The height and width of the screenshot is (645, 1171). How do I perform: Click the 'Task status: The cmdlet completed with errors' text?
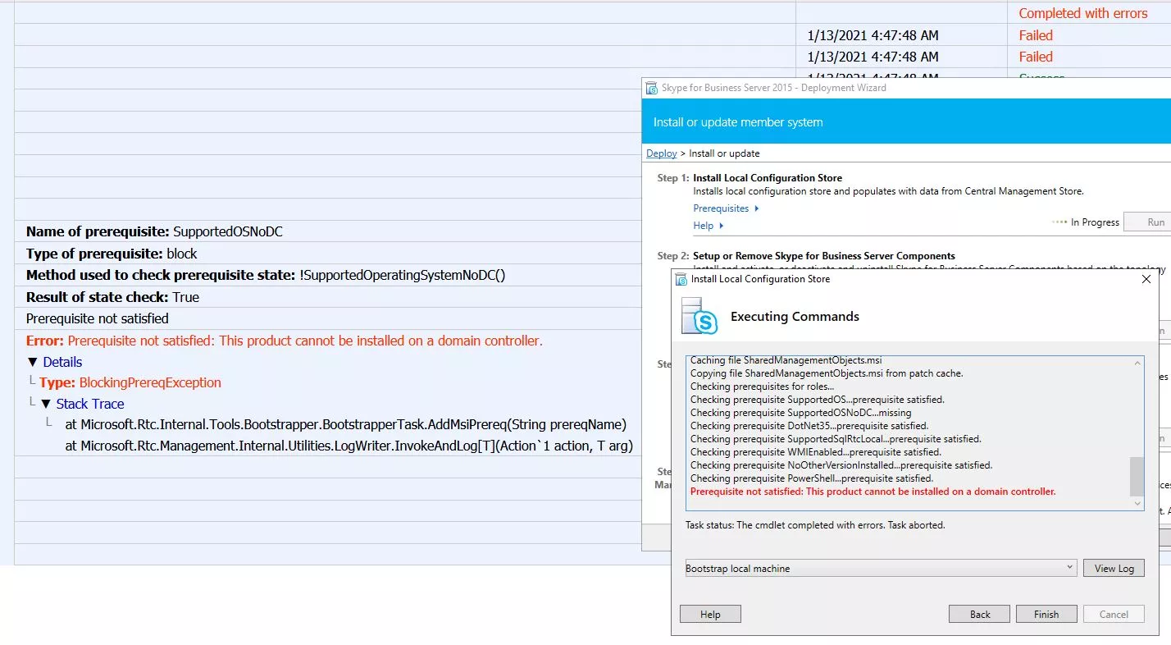815,524
